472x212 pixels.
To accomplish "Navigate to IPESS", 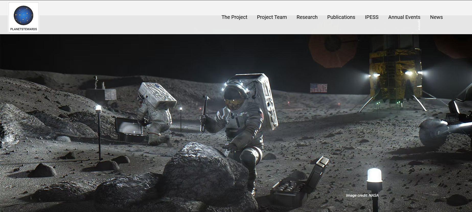I will [372, 17].
